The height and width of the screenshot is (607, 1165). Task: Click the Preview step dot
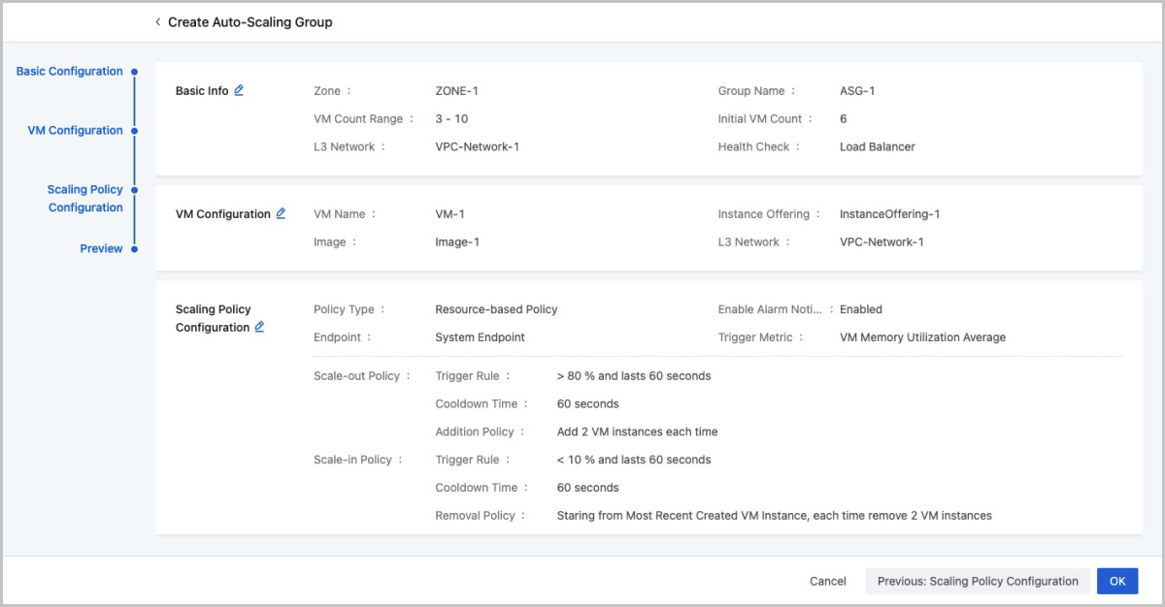(x=135, y=249)
